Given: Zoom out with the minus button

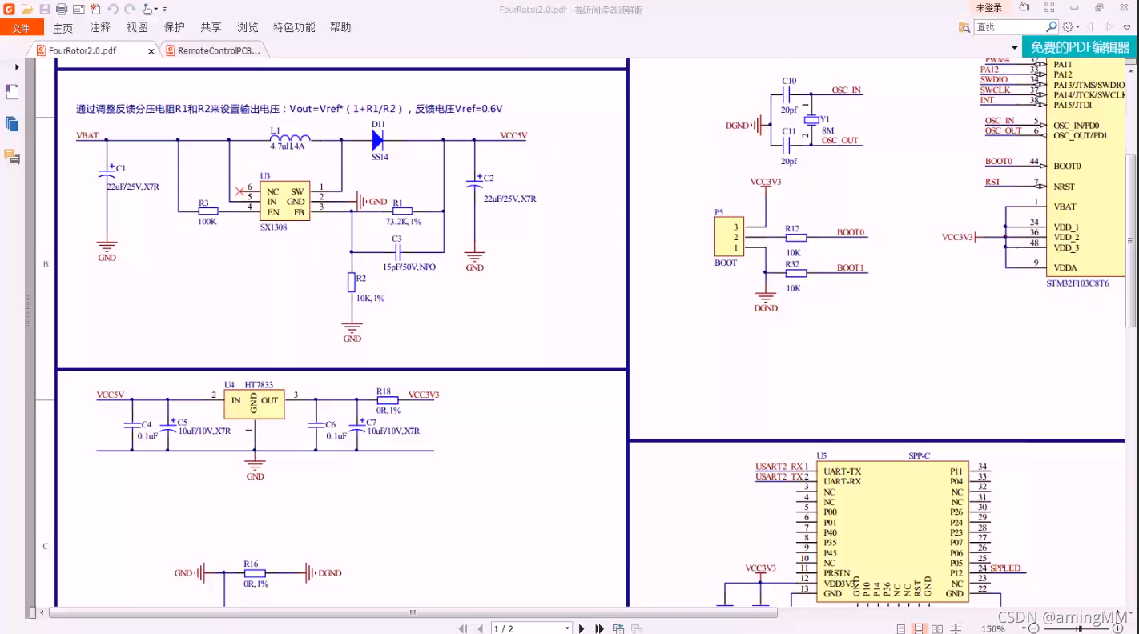Looking at the screenshot, I should tap(1034, 629).
